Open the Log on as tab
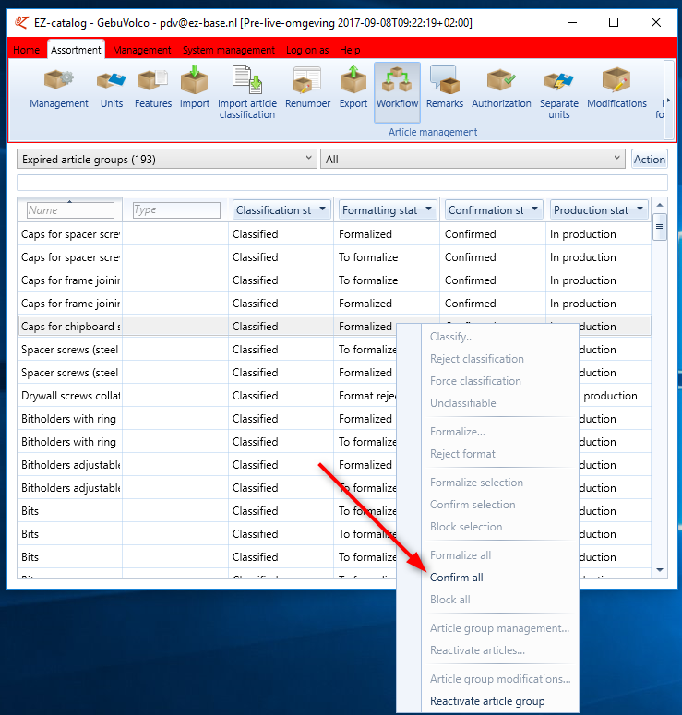682x715 pixels. point(307,50)
